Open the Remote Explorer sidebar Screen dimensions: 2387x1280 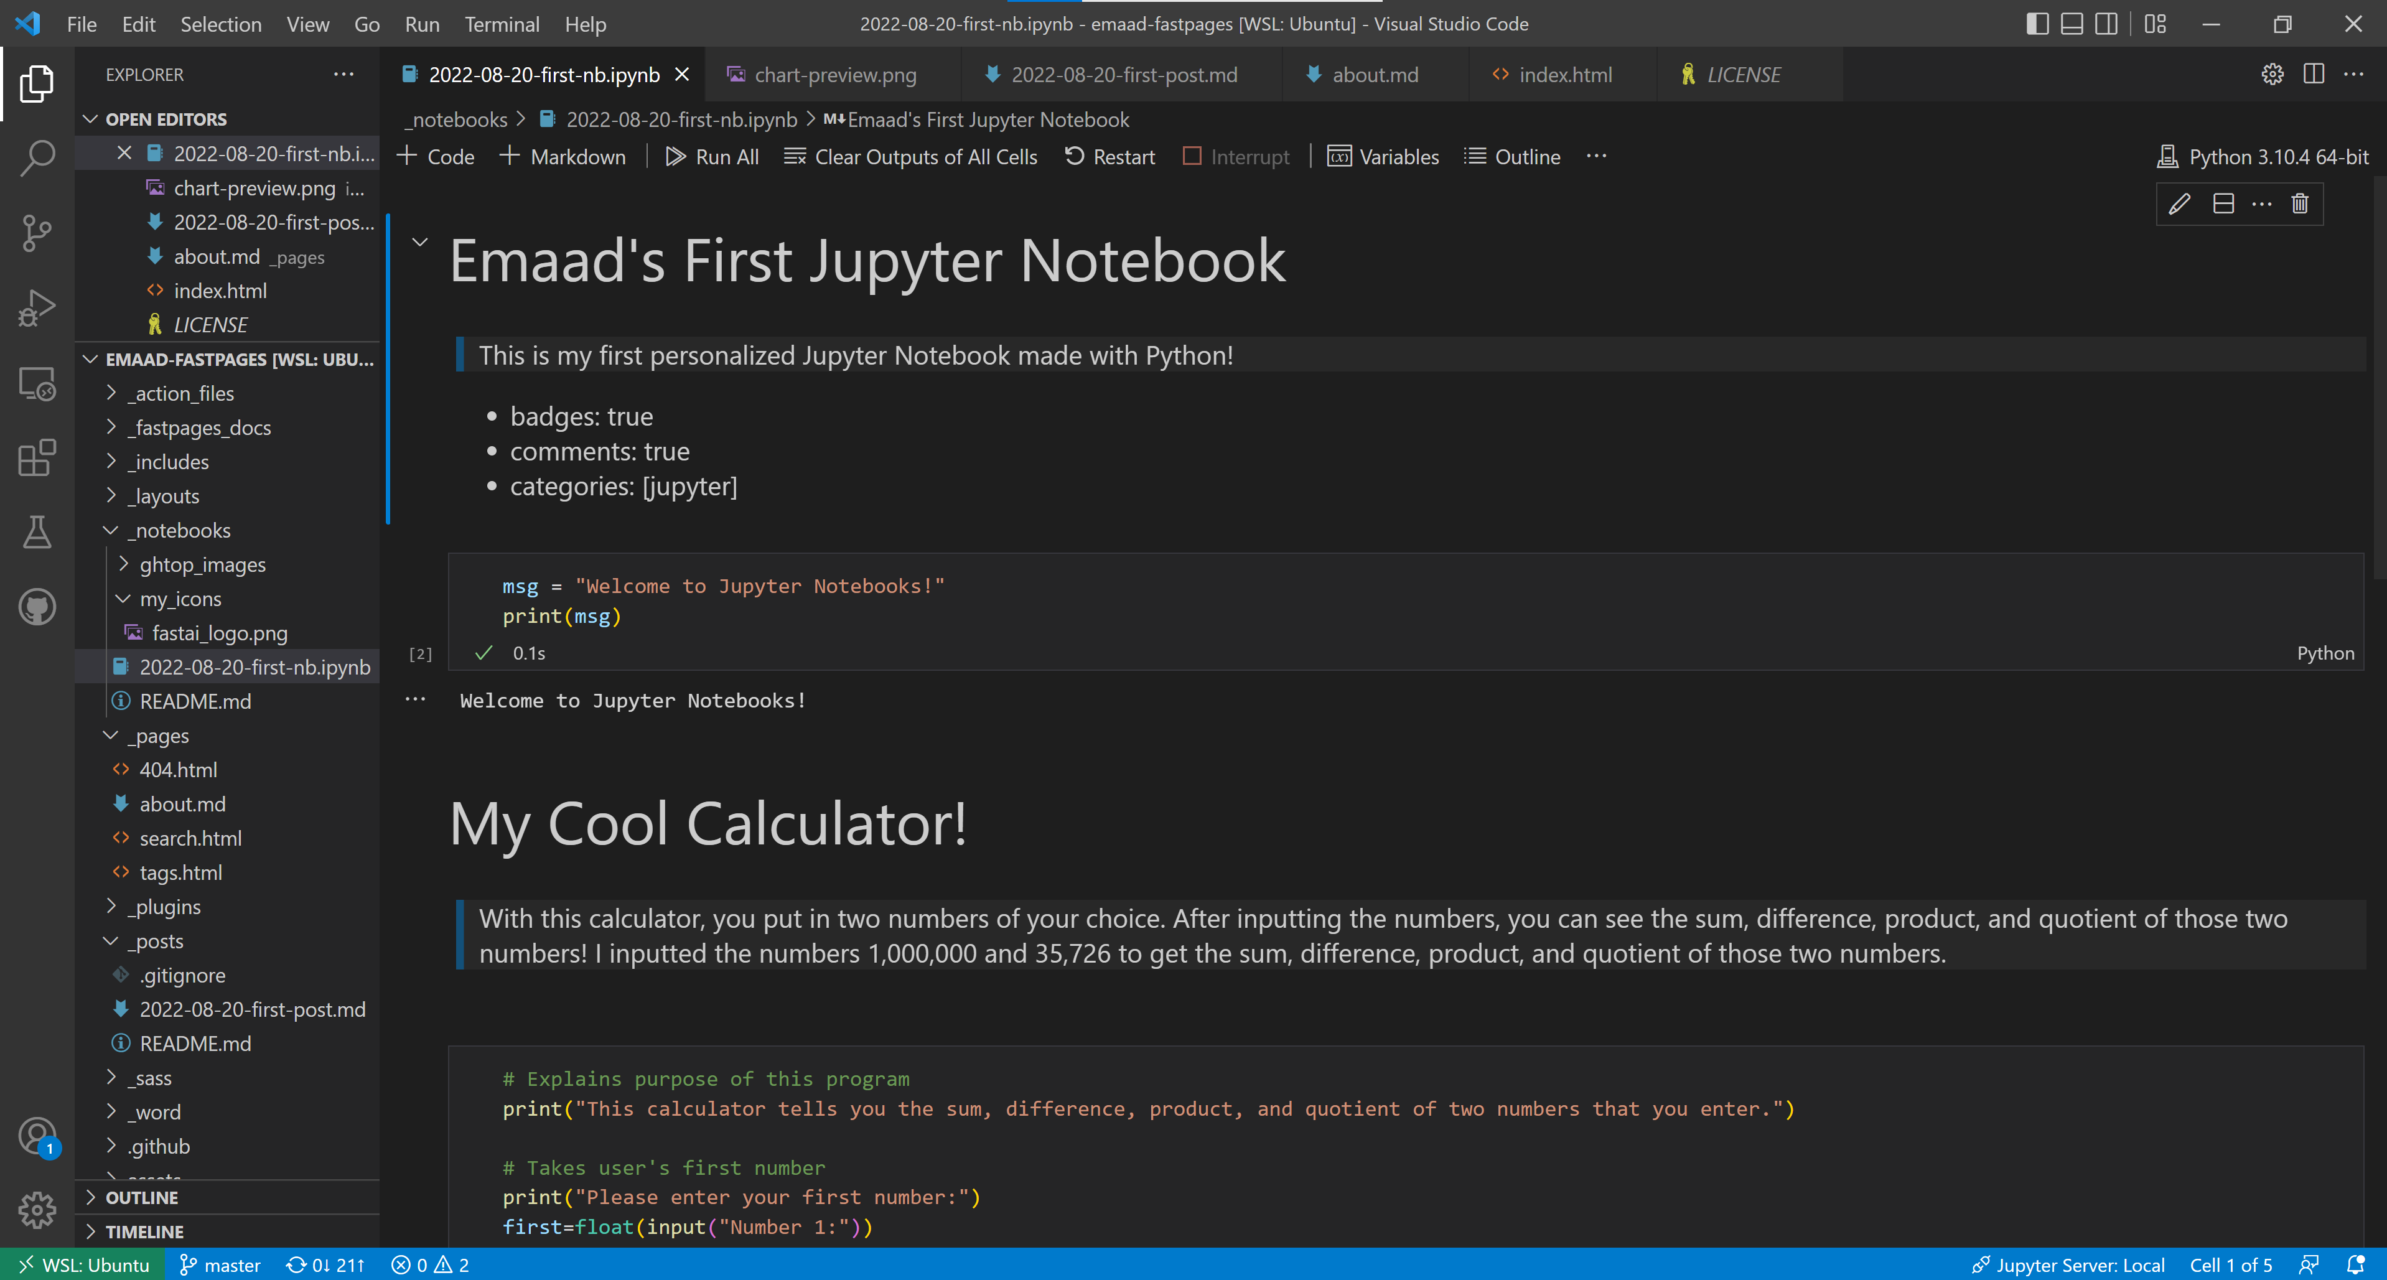click(x=37, y=383)
